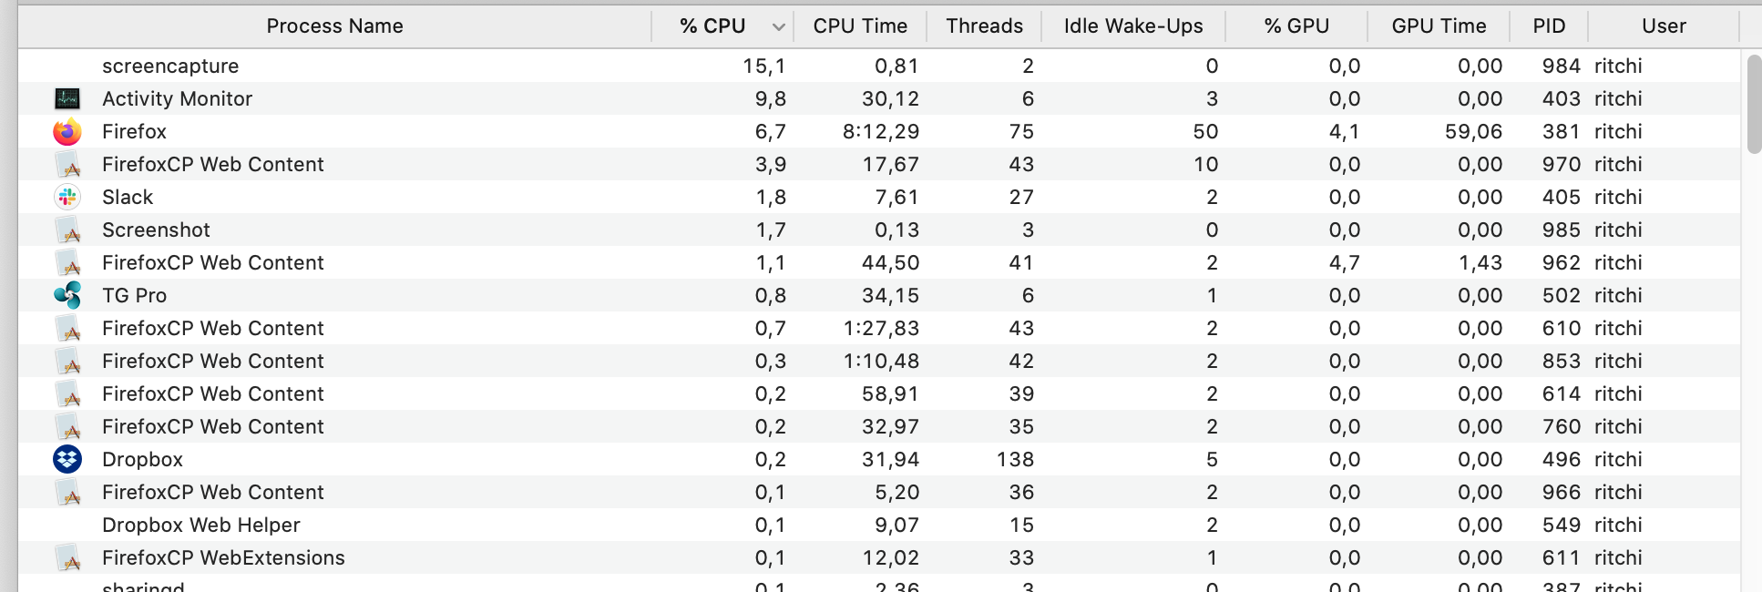The height and width of the screenshot is (592, 1762).
Task: Click the vertical scrollbar thumb
Action: click(x=1753, y=104)
